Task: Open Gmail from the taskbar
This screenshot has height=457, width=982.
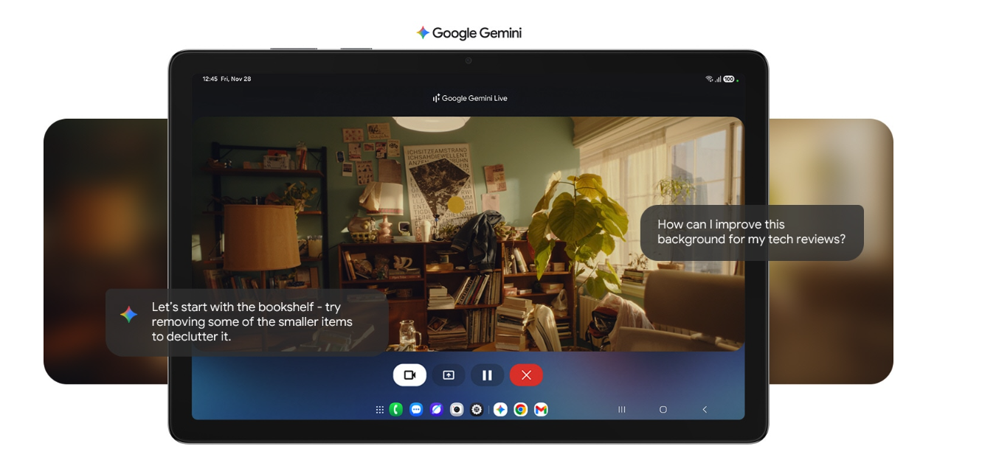Action: pyautogui.click(x=541, y=410)
